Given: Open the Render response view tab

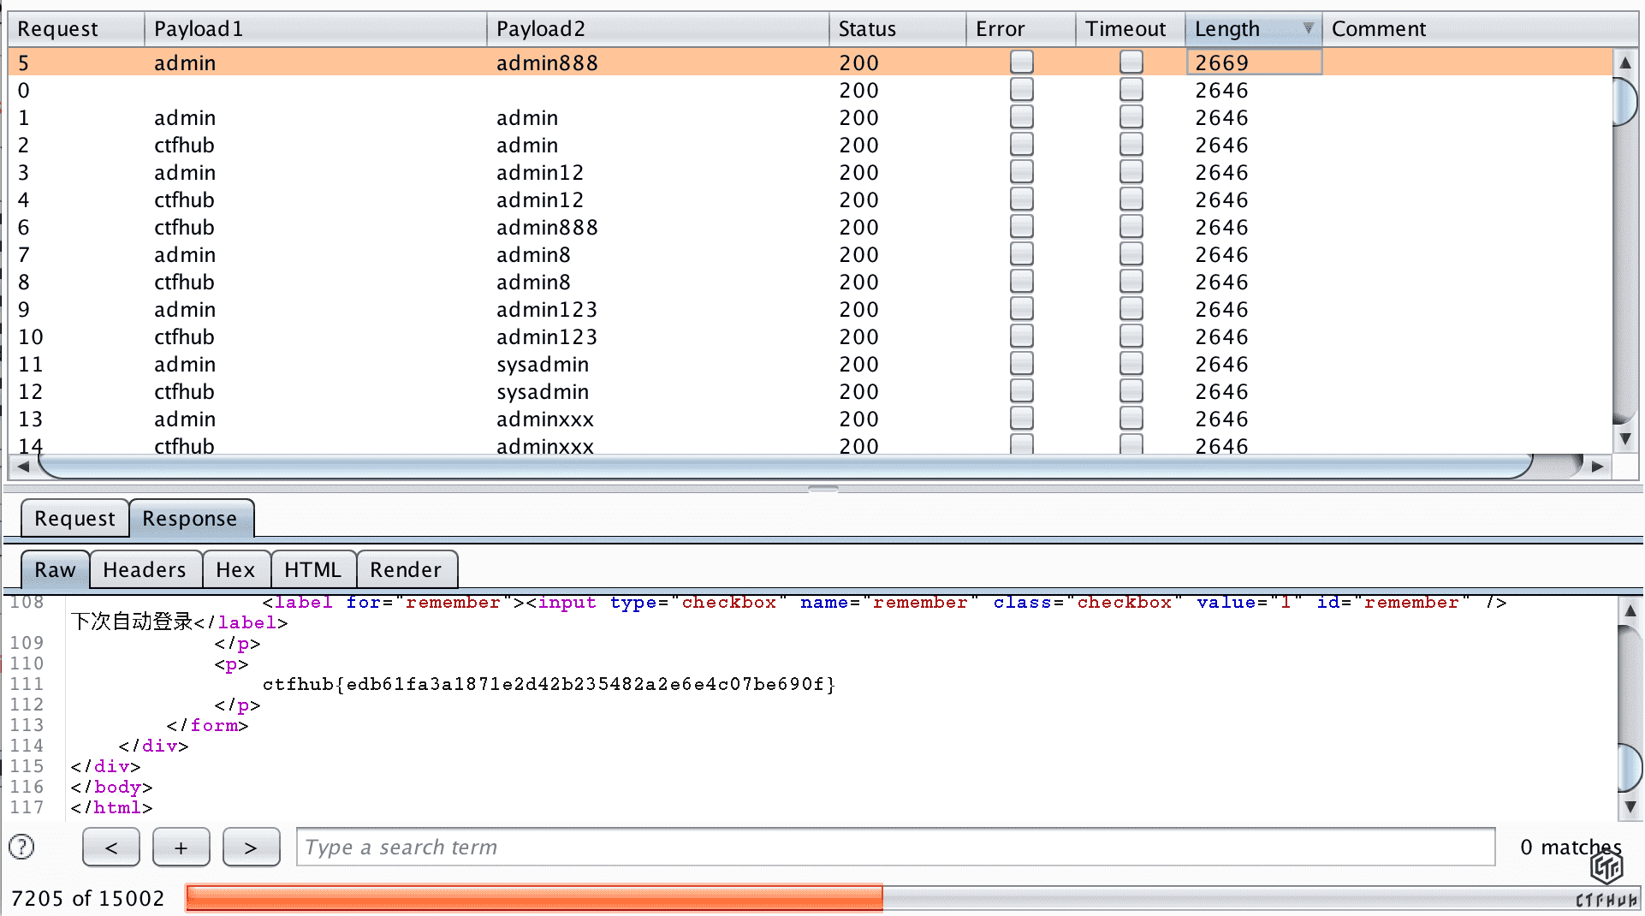Looking at the screenshot, I should (406, 569).
